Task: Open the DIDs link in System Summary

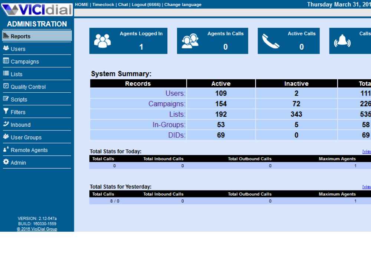Action: click(x=177, y=135)
